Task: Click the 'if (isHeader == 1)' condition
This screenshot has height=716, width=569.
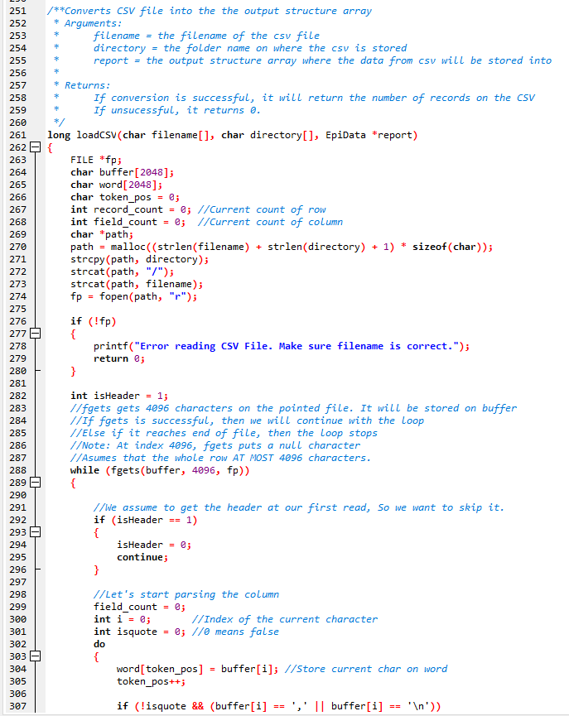Action: coord(145,520)
